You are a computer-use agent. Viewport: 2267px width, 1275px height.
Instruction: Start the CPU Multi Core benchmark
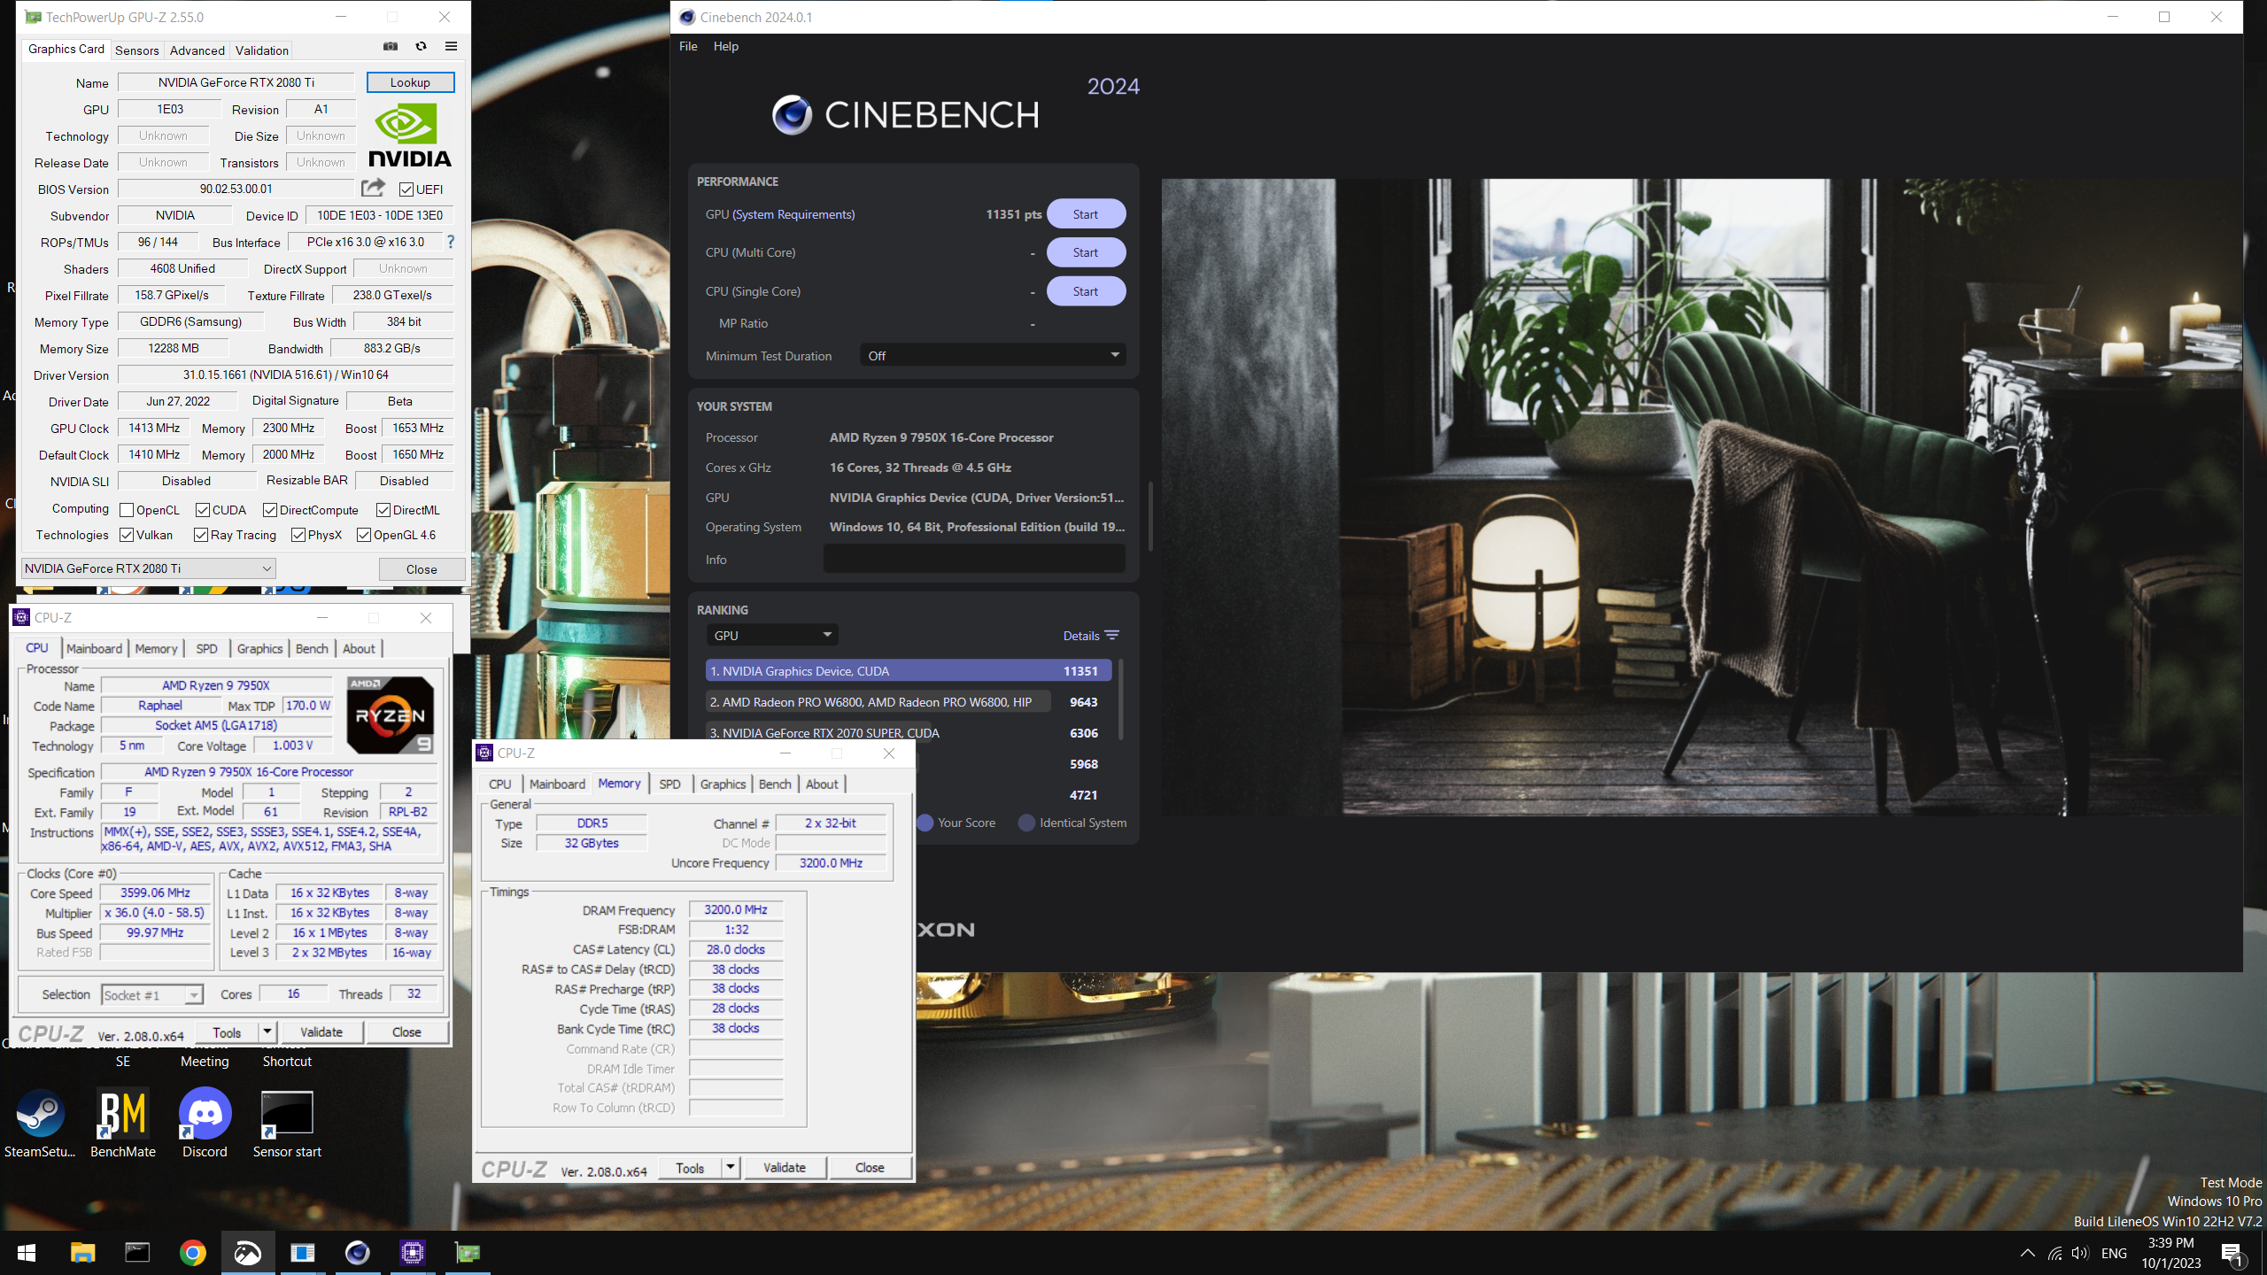pyautogui.click(x=1086, y=252)
